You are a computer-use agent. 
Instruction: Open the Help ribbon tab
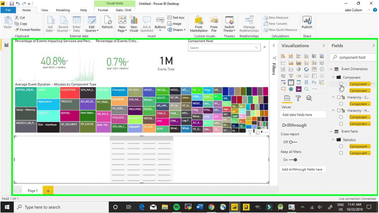tap(84, 10)
